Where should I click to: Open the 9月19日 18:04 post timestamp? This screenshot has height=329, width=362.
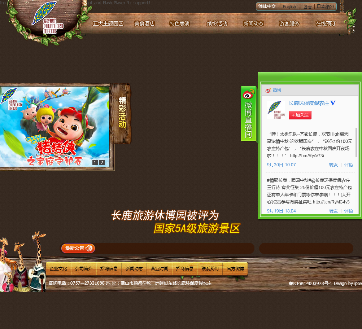pyautogui.click(x=281, y=211)
